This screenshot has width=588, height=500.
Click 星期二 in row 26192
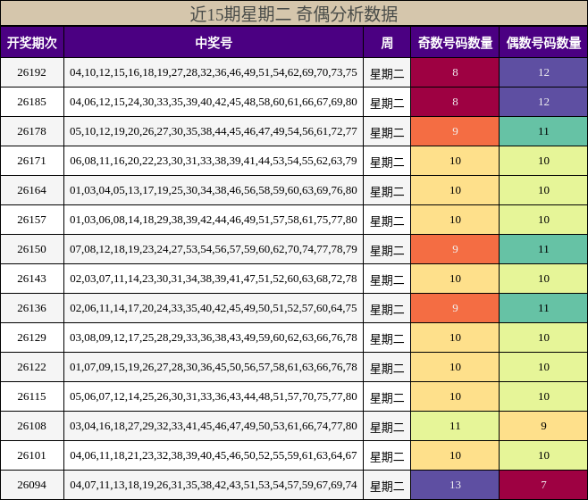(387, 74)
